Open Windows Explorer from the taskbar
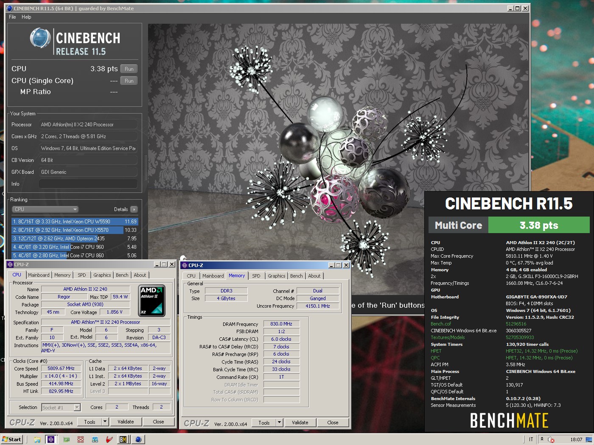The height and width of the screenshot is (445, 594). [x=37, y=439]
